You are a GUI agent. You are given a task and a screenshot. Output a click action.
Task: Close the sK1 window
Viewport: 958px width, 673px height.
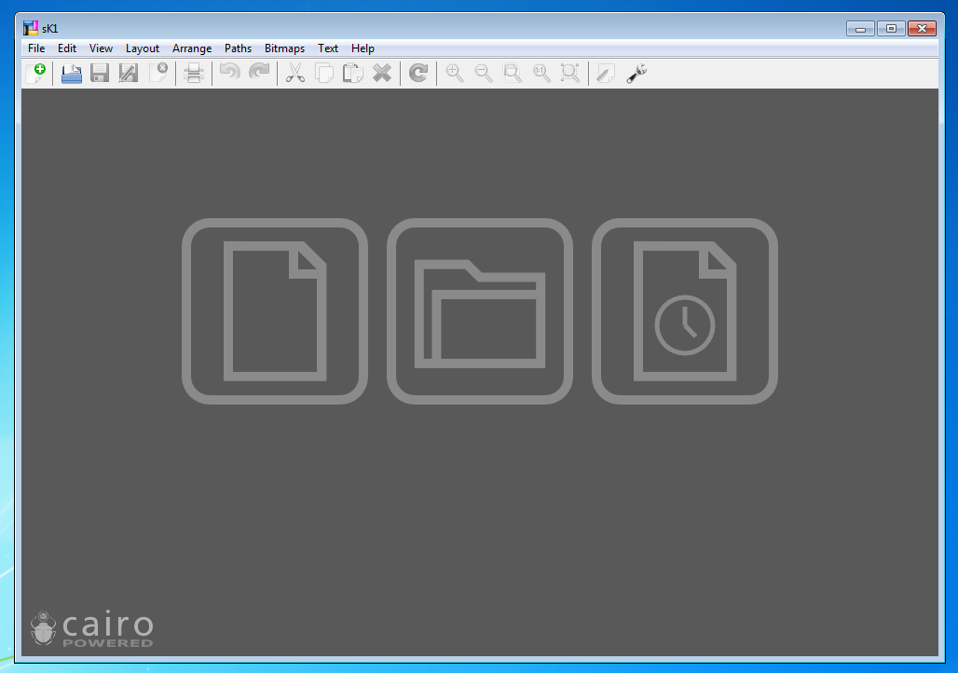pos(922,29)
